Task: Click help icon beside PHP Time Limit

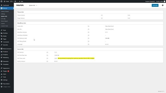Action: pyautogui.click(x=47, y=58)
